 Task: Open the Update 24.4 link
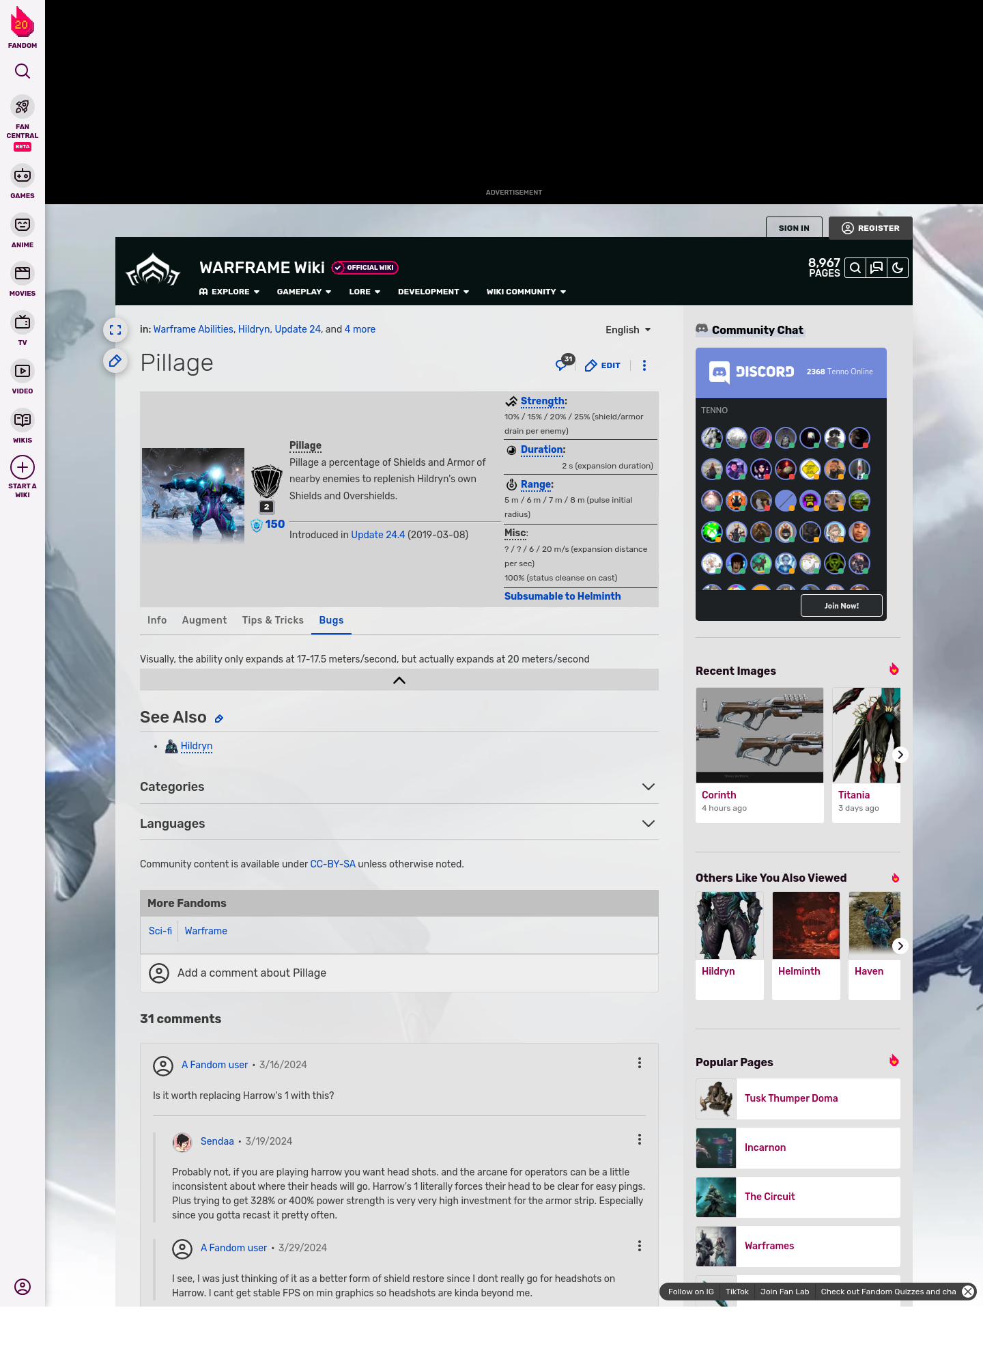(x=378, y=535)
